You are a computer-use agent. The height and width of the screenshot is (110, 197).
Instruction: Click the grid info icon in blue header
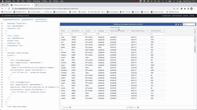176,24
